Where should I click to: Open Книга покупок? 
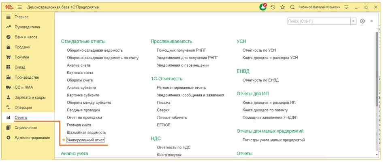pos(169,155)
